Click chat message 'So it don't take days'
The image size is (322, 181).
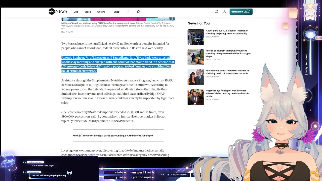tap(43, 166)
